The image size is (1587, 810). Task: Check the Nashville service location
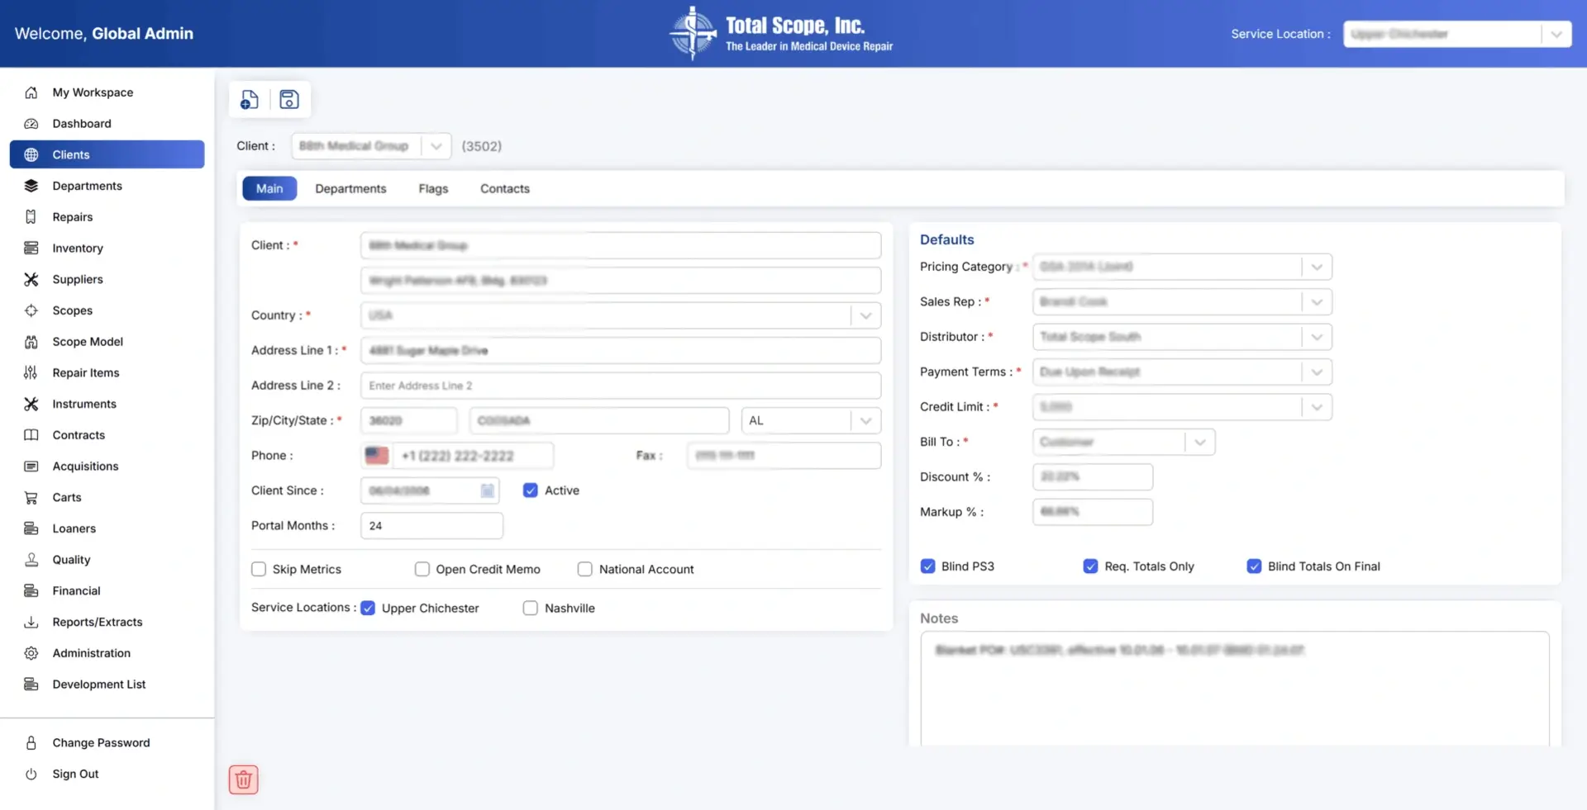pos(530,608)
